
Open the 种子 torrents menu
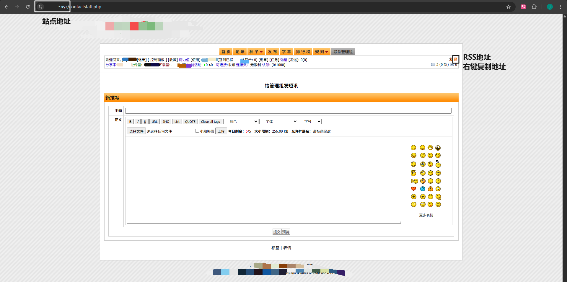(256, 52)
